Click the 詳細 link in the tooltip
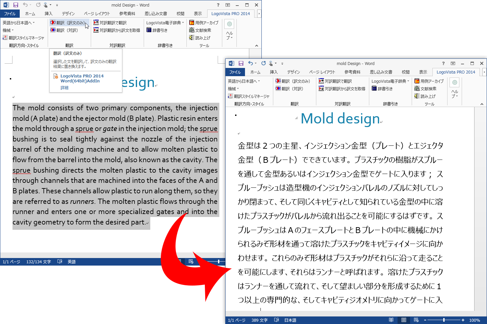487x324 pixels. (x=64, y=88)
